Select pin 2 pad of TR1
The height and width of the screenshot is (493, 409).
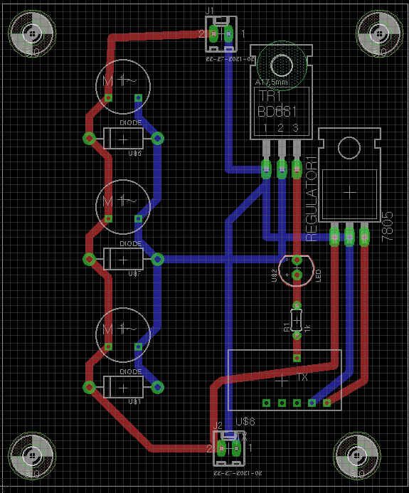point(282,169)
